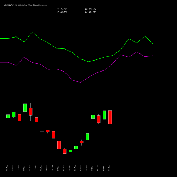Select the red candle for 21 Nov
The image size is (177, 177).
[x=59, y=145]
